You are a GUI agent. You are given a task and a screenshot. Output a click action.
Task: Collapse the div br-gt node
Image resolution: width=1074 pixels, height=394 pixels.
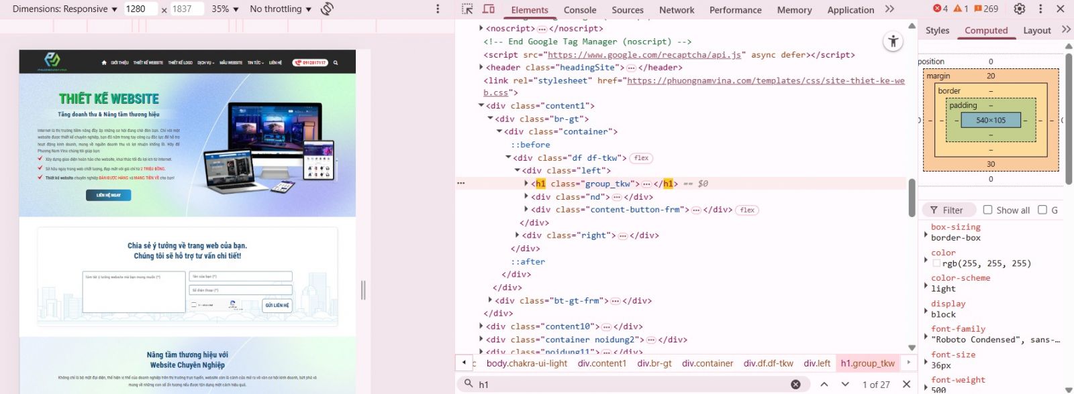pyautogui.click(x=490, y=119)
